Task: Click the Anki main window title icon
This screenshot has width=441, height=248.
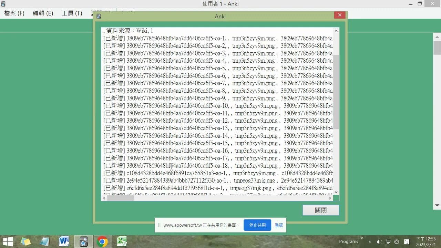Action: coord(3,4)
